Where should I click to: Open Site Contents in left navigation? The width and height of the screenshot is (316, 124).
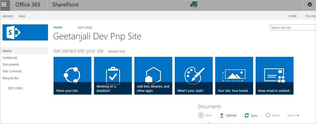(12, 71)
